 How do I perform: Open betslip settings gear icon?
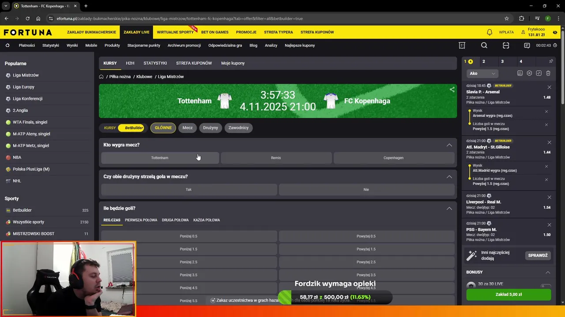point(529,73)
